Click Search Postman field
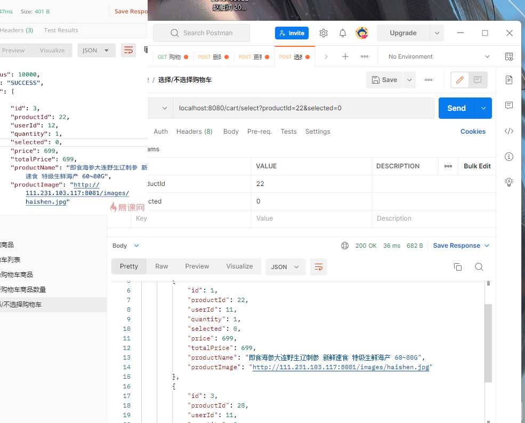The height and width of the screenshot is (423, 525). (x=201, y=33)
